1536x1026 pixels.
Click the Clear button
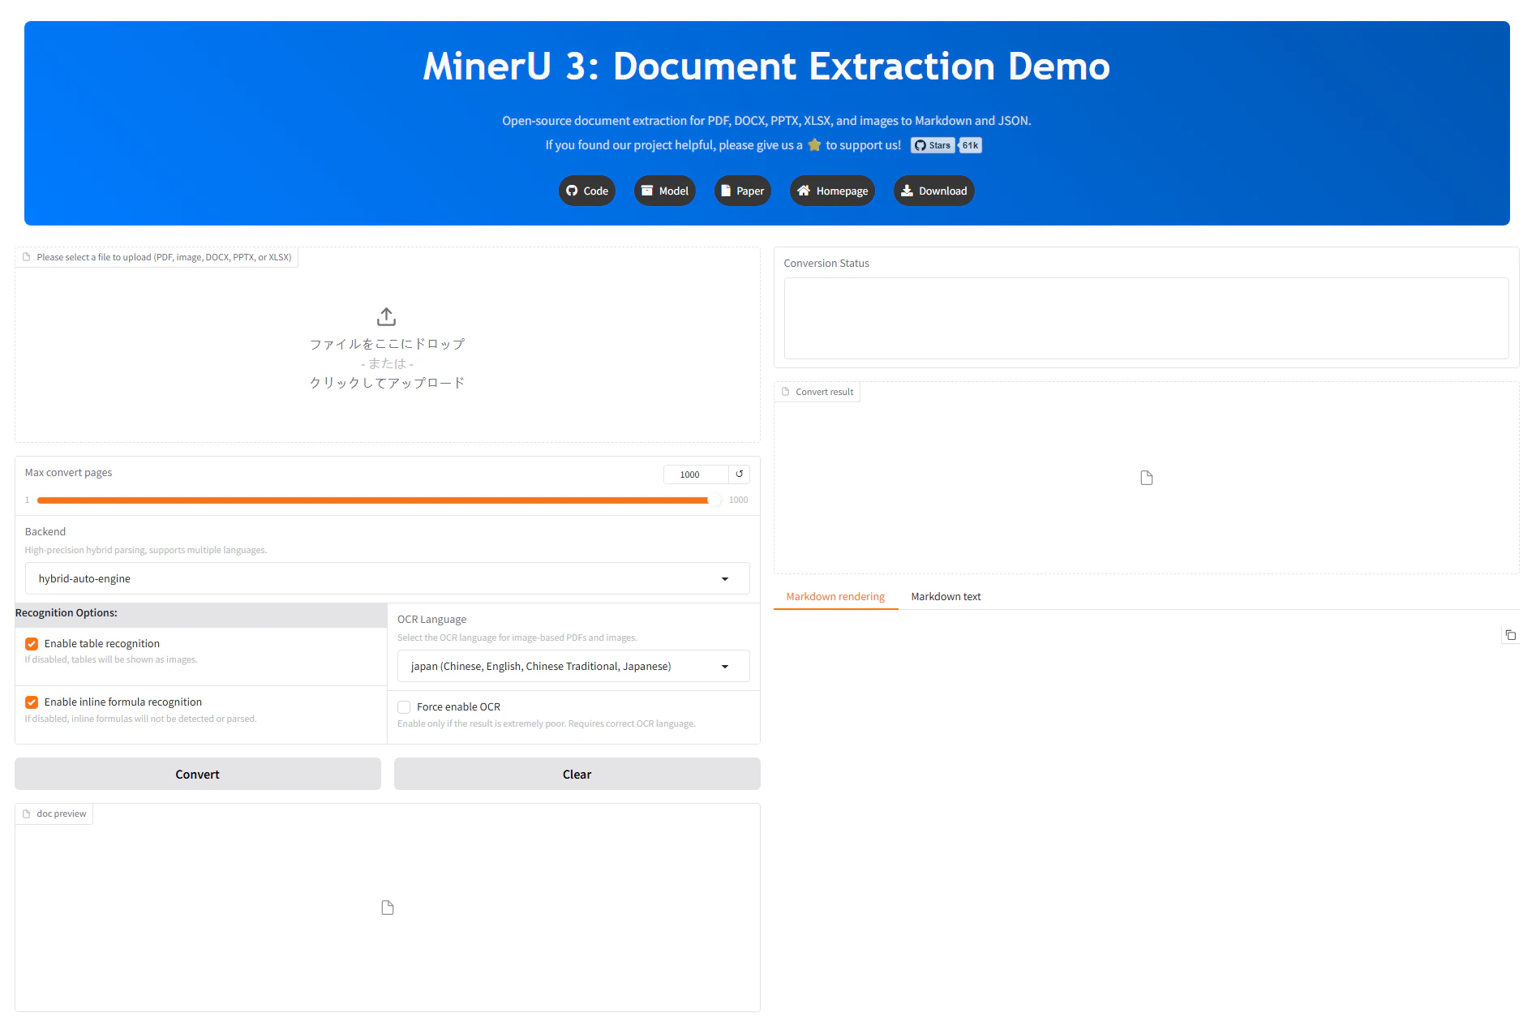[x=577, y=775]
